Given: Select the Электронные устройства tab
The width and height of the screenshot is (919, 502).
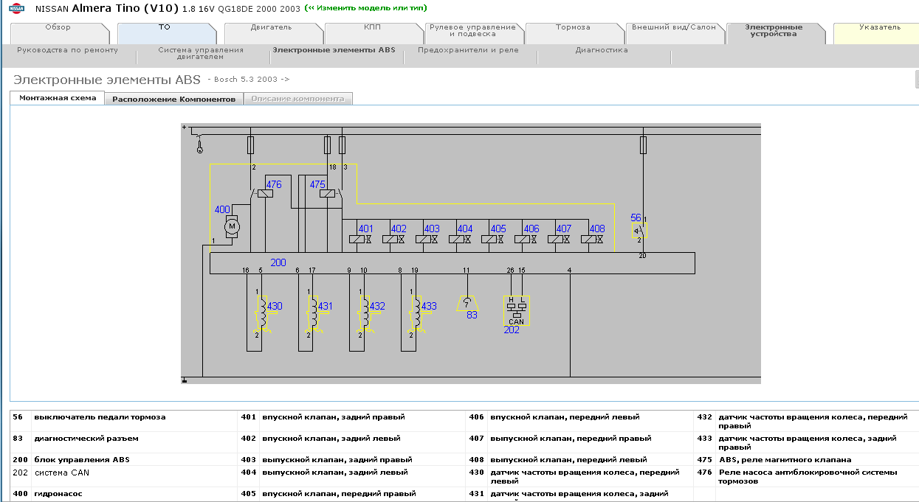Looking at the screenshot, I should coord(774,32).
